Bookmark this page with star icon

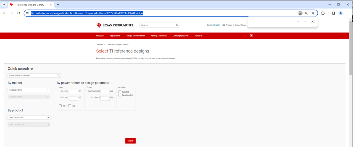point(313,13)
